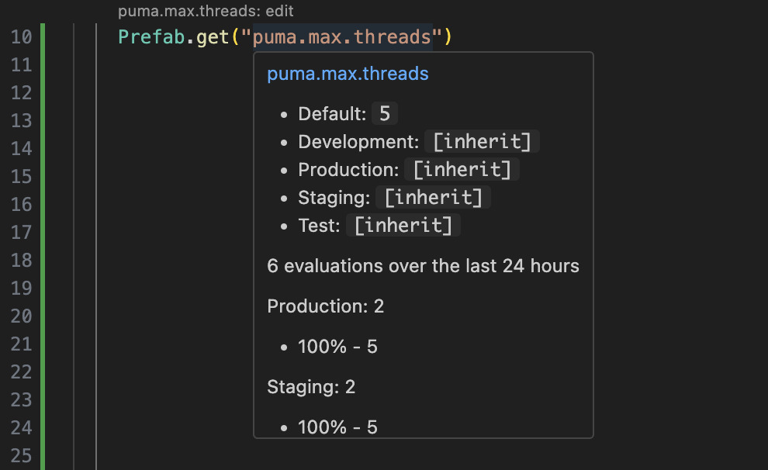Click the Default value 5 badge
768x470 pixels.
tap(384, 114)
